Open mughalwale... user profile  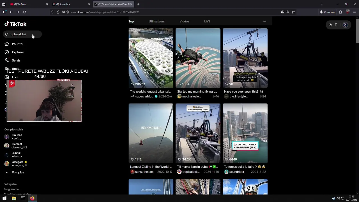192,96
